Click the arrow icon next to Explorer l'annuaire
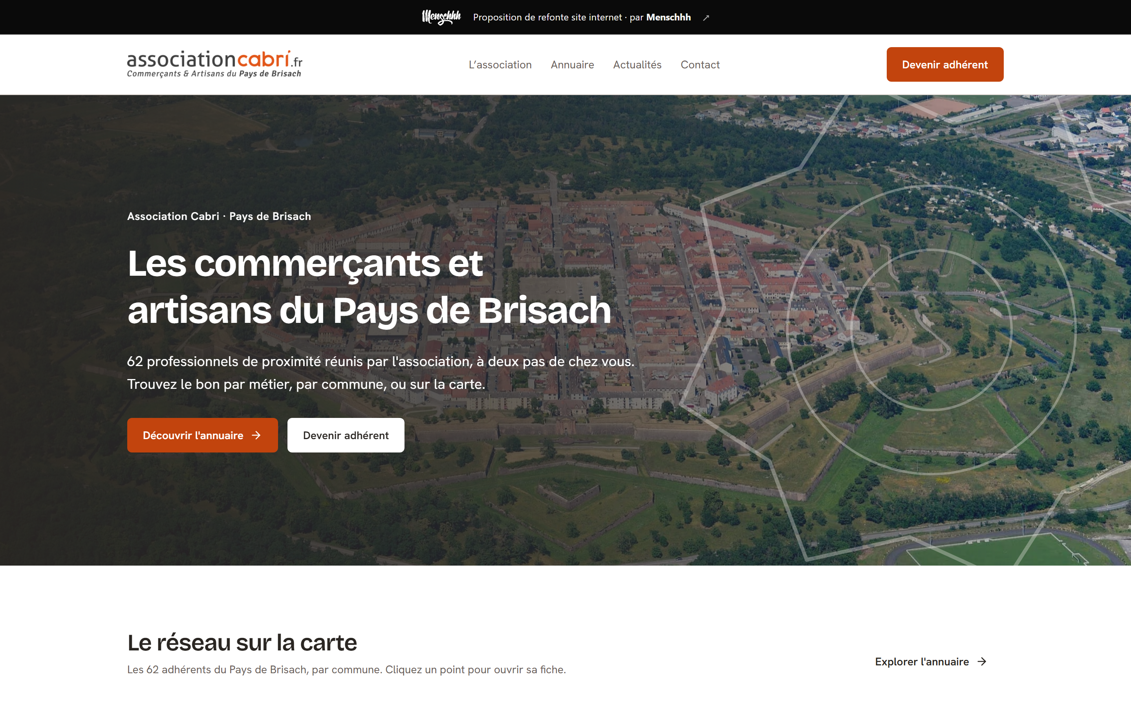The height and width of the screenshot is (707, 1131). click(982, 662)
